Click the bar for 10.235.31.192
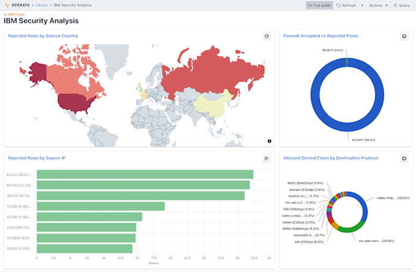The image size is (416, 272). coord(89,217)
